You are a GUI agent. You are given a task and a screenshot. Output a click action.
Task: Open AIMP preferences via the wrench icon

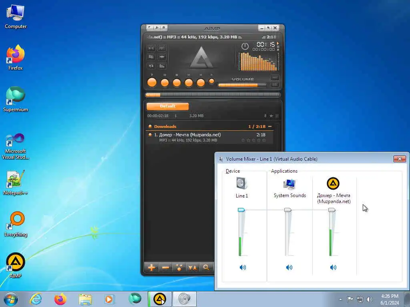pos(157,28)
